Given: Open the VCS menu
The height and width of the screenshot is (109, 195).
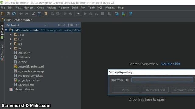Looking at the screenshot, I should (x=100, y=8).
